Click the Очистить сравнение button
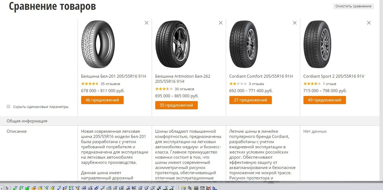 click(x=353, y=6)
